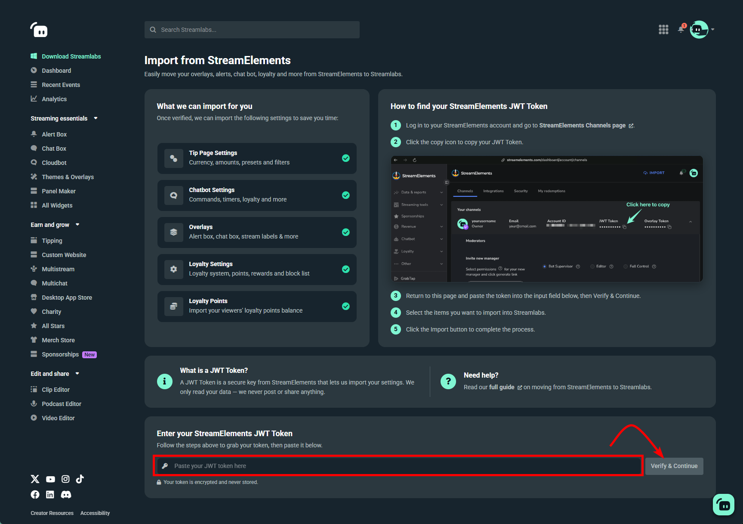Toggle the Chatbot Settings checkmark
Viewport: 743px width, 524px height.
[345, 195]
